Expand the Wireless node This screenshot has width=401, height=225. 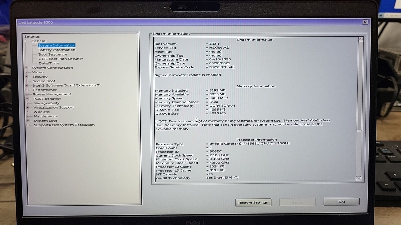pos(28,112)
